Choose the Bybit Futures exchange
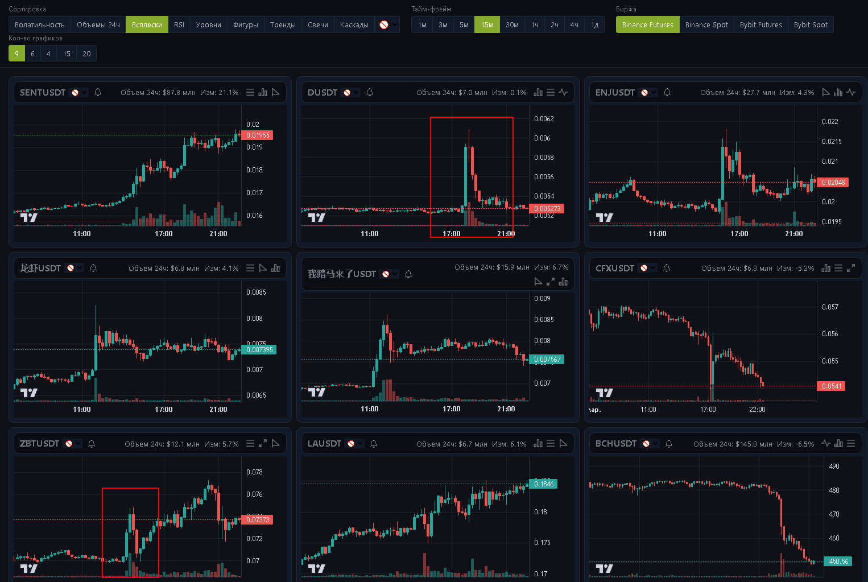The height and width of the screenshot is (582, 868). coord(761,24)
